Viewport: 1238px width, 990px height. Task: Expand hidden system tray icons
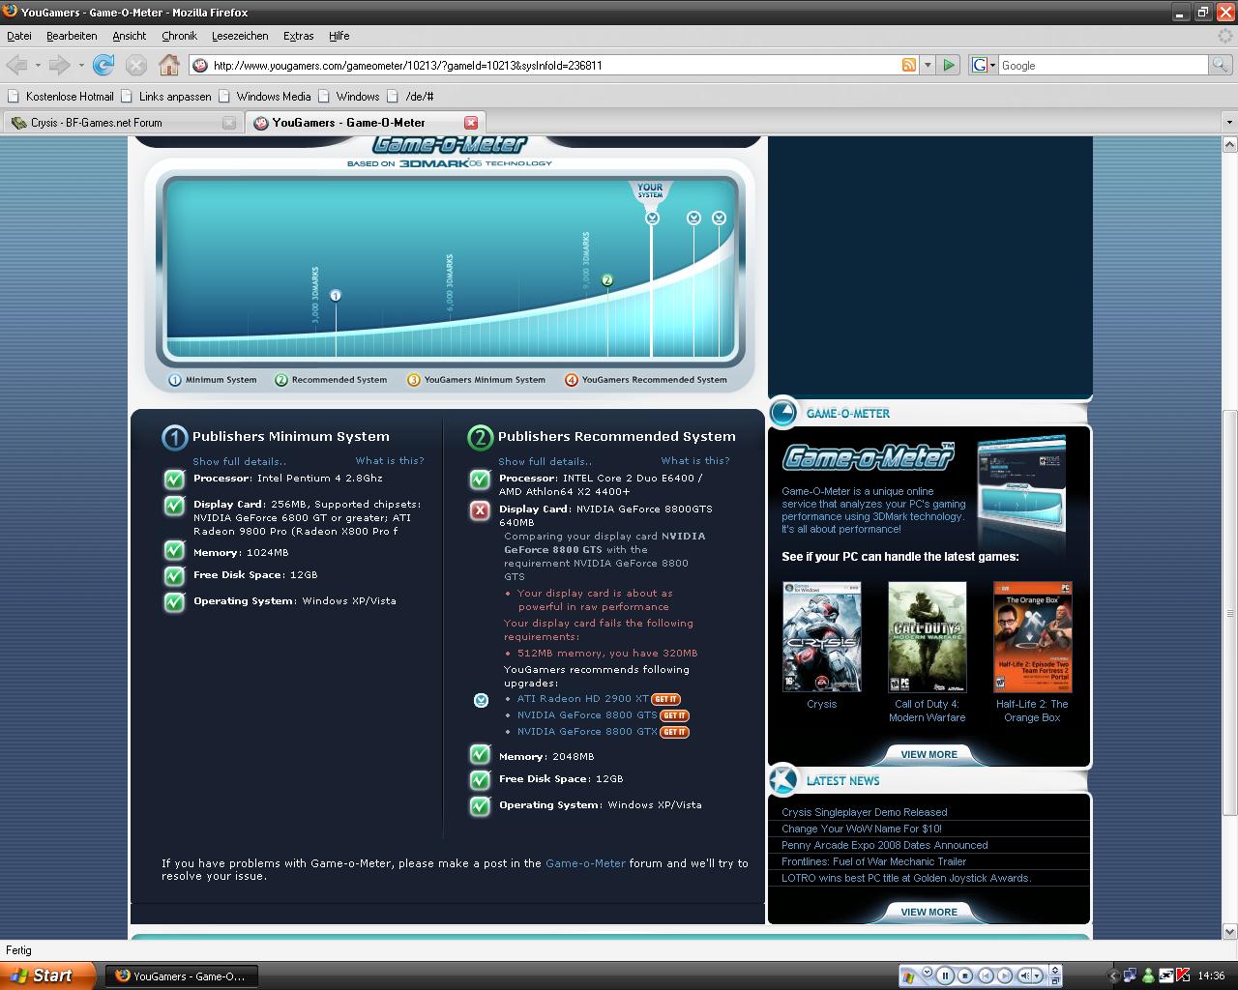[x=1113, y=975]
